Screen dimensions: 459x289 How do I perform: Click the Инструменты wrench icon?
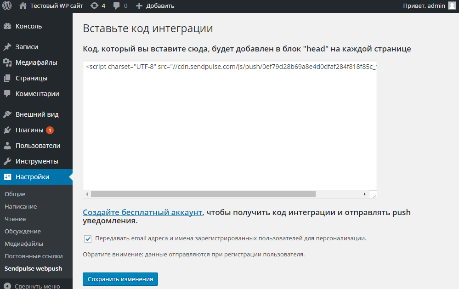7,161
